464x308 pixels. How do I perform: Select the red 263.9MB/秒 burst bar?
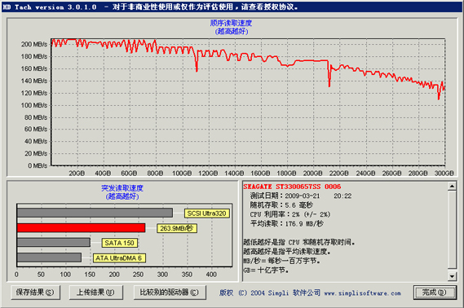coord(81,228)
